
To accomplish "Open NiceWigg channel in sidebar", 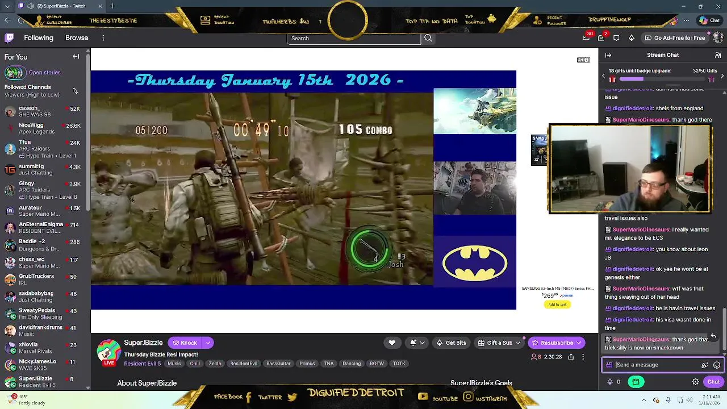I will click(43, 128).
